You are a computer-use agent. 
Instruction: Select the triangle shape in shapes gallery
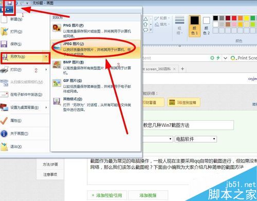[145, 19]
